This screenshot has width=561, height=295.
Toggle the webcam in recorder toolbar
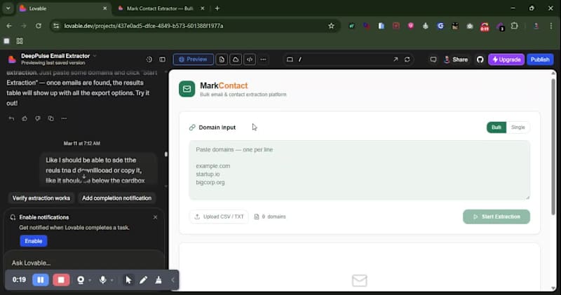click(81, 280)
